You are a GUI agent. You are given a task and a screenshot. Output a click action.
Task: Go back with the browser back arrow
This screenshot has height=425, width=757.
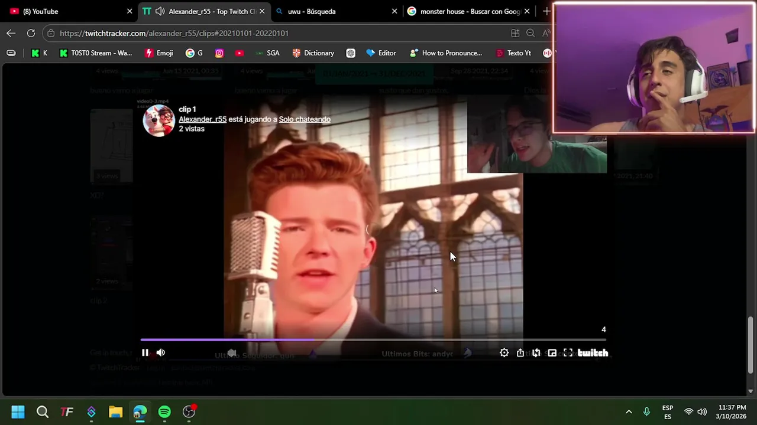point(11,33)
